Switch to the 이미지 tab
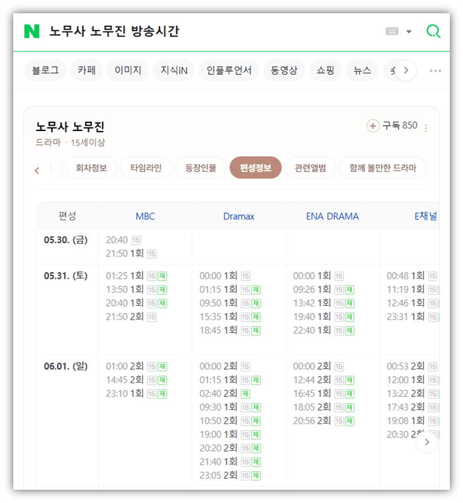 128,70
